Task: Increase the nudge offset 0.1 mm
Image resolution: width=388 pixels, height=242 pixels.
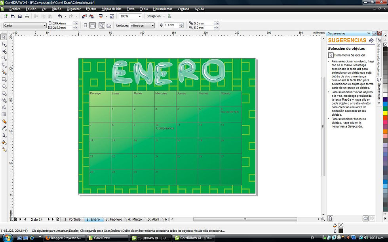Action: point(181,24)
